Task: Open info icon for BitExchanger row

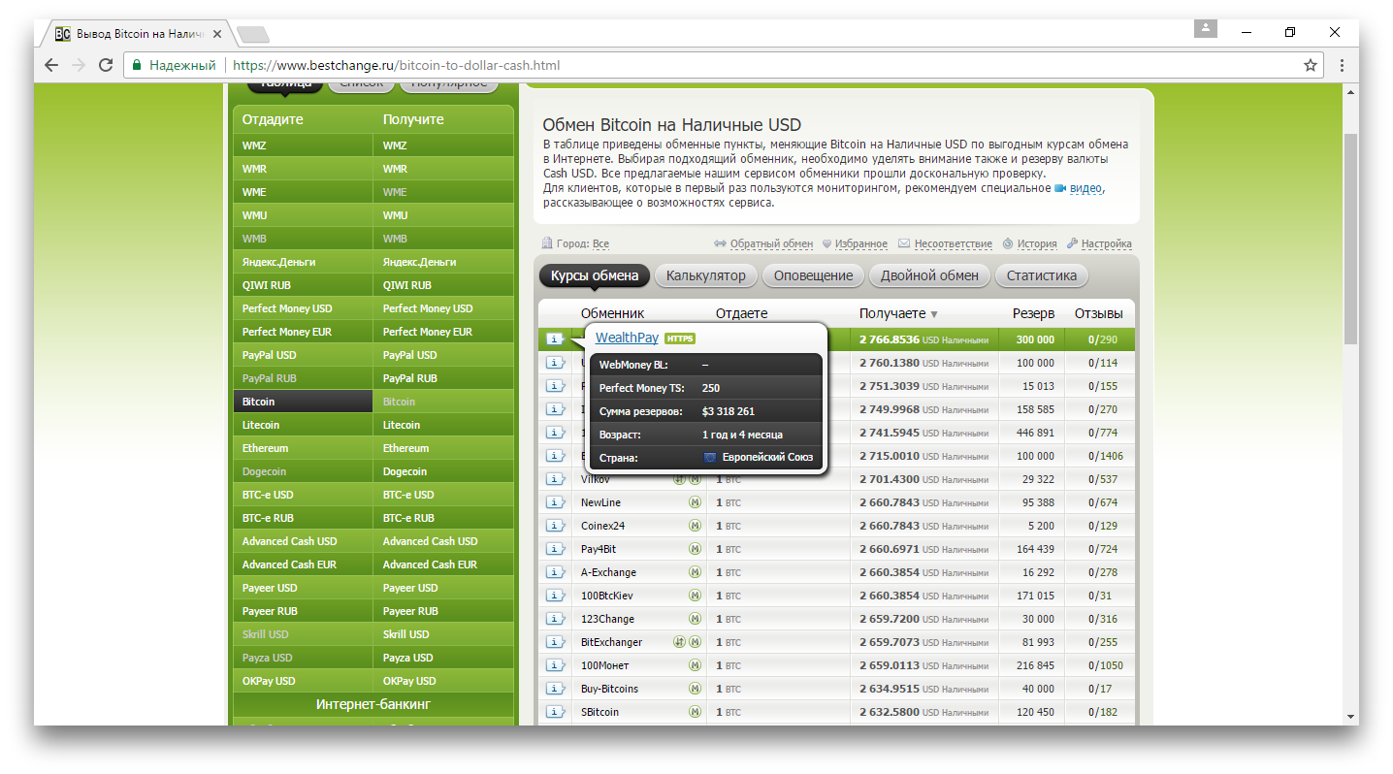Action: 555,642
